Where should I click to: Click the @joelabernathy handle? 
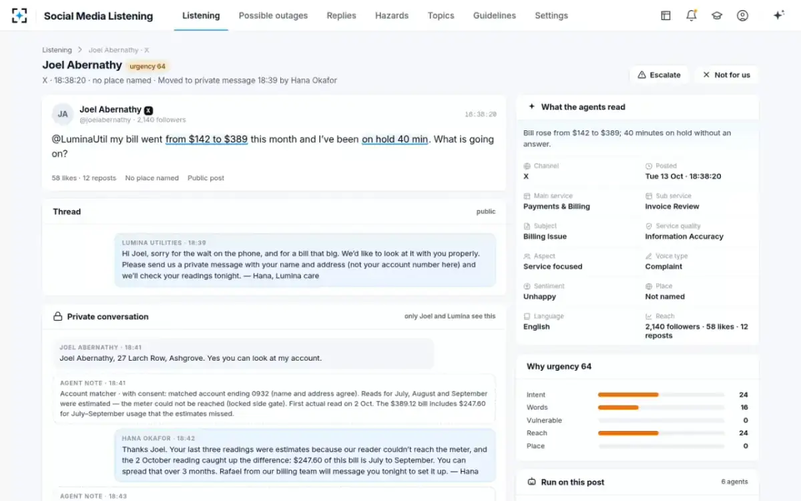tap(105, 120)
